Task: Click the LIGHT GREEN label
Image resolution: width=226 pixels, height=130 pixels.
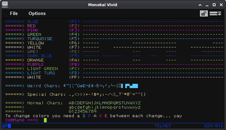Action: [x=42, y=69]
